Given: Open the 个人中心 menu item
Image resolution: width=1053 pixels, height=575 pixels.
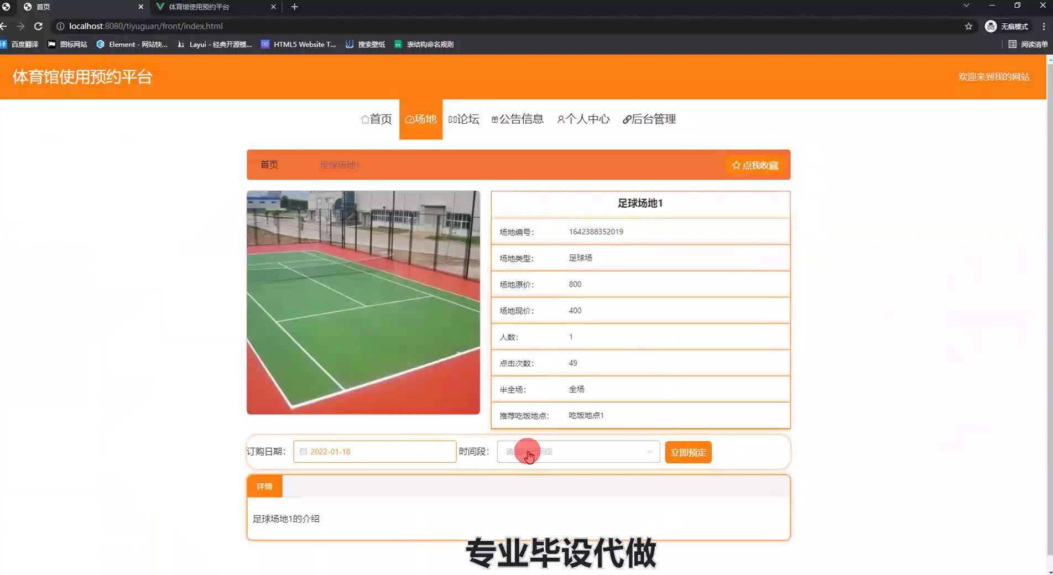Looking at the screenshot, I should 583,119.
